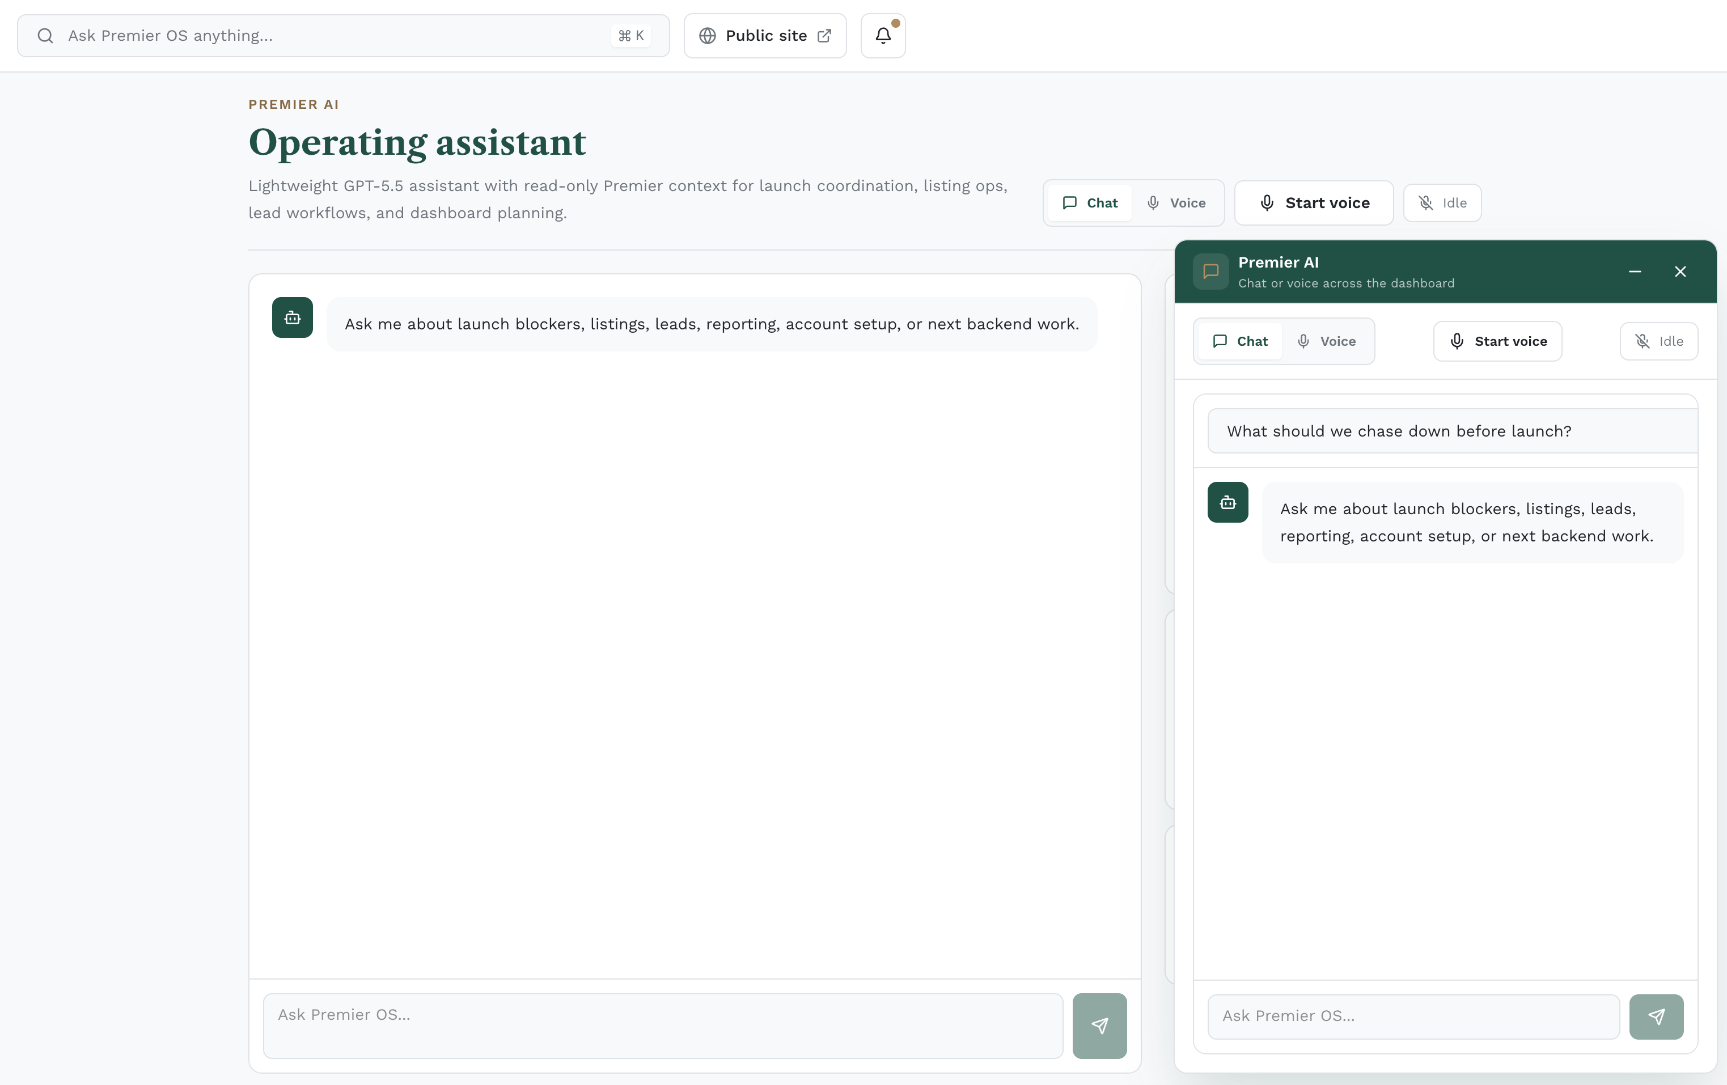
Task: Click the PREMIER AI section label
Action: (x=293, y=105)
